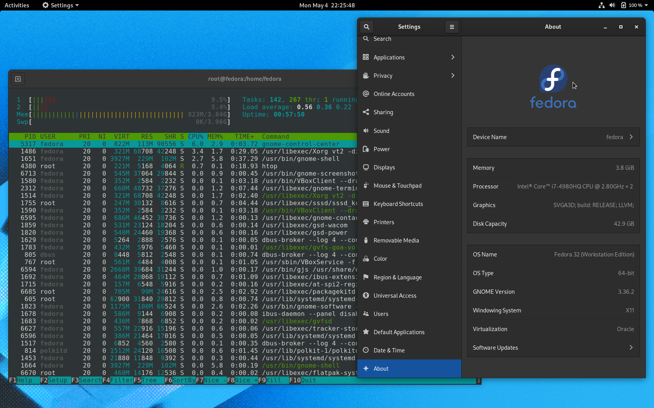The height and width of the screenshot is (408, 654).
Task: Click the Virtualization Oracle value
Action: 625,329
